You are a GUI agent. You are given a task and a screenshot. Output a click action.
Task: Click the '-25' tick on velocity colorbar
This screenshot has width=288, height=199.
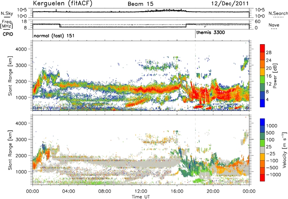click(x=271, y=153)
